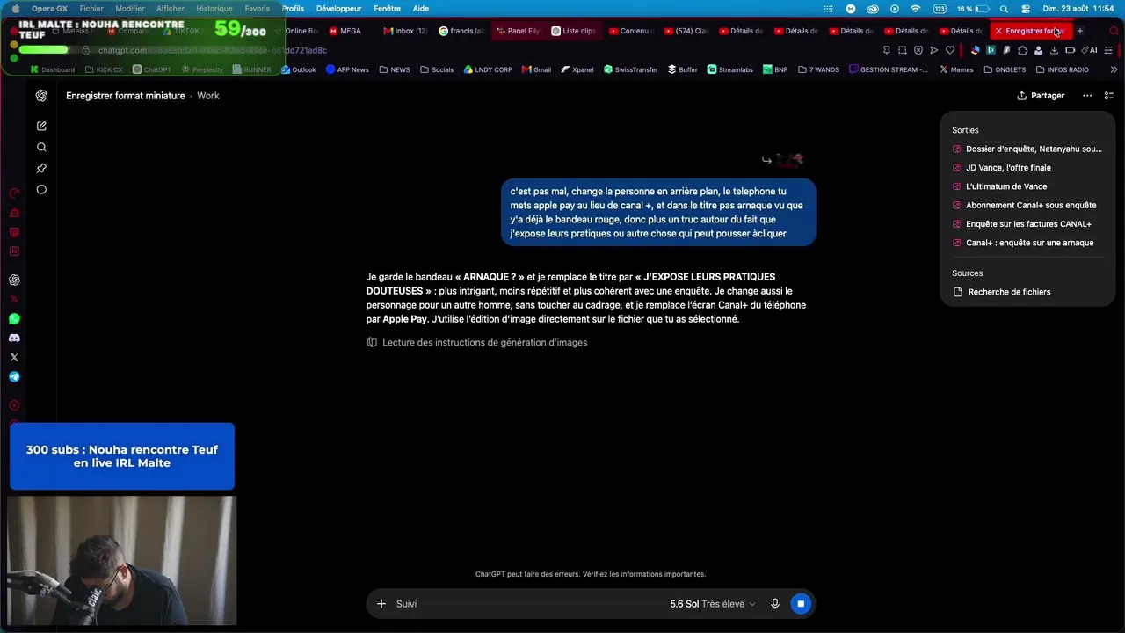Open the snapshot capture icon in address bar

(903, 51)
